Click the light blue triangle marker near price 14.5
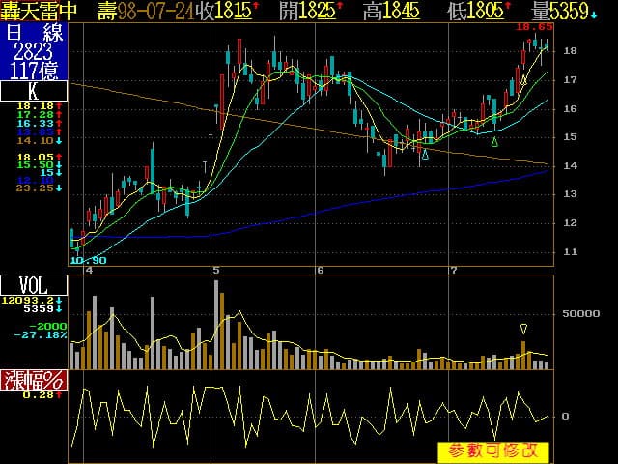The image size is (618, 464). tap(425, 154)
